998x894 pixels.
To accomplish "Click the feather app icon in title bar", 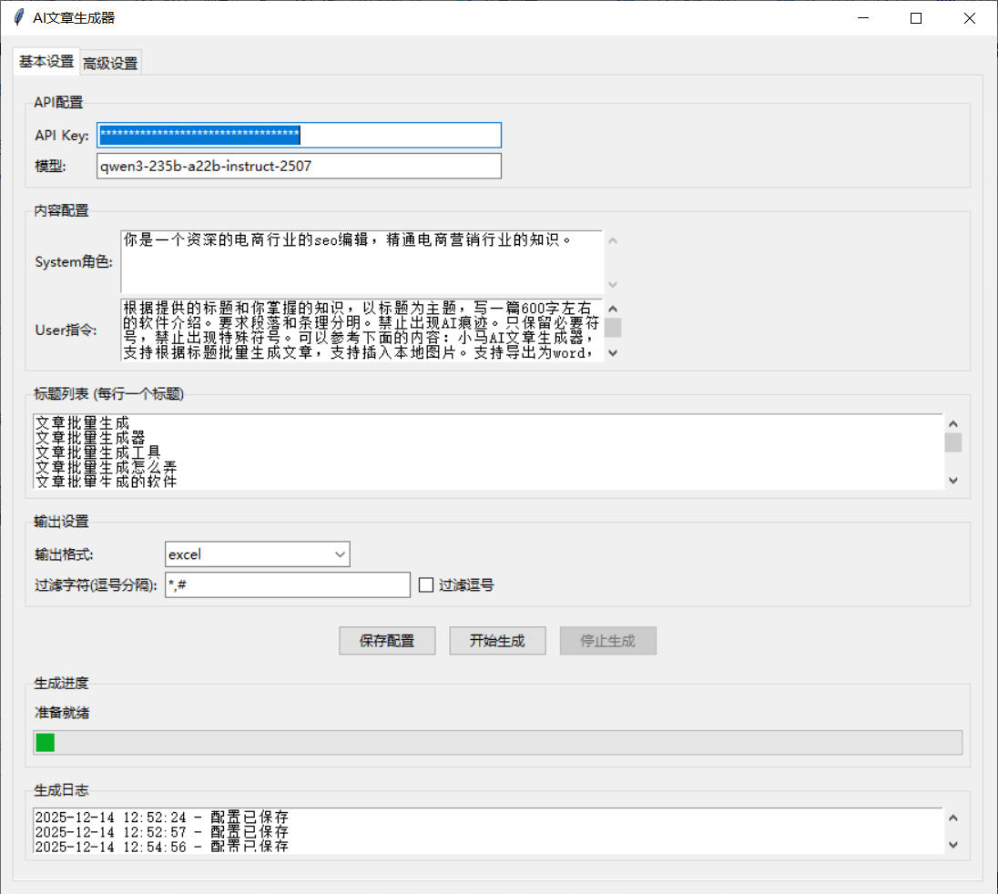I will click(17, 18).
